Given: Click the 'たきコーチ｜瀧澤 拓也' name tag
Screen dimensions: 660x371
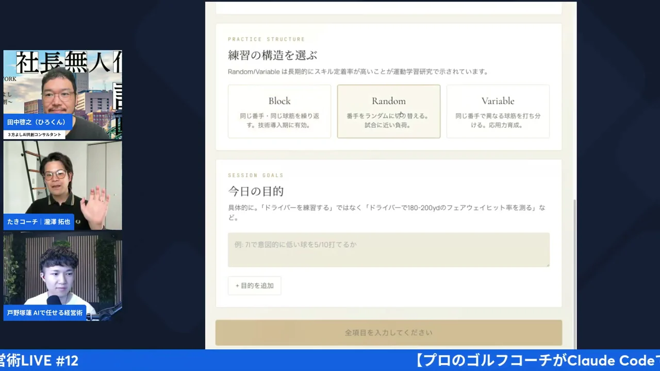Looking at the screenshot, I should pos(39,222).
